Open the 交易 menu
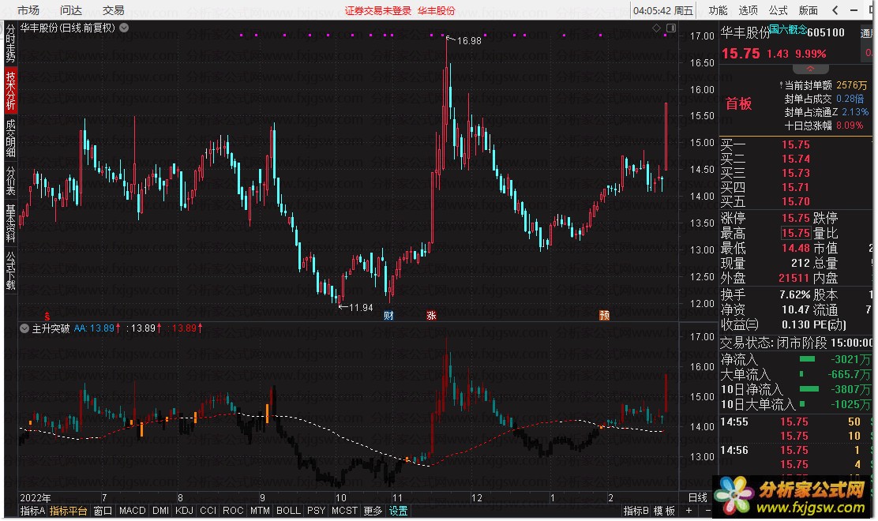This screenshot has height=521, width=878. [x=113, y=10]
